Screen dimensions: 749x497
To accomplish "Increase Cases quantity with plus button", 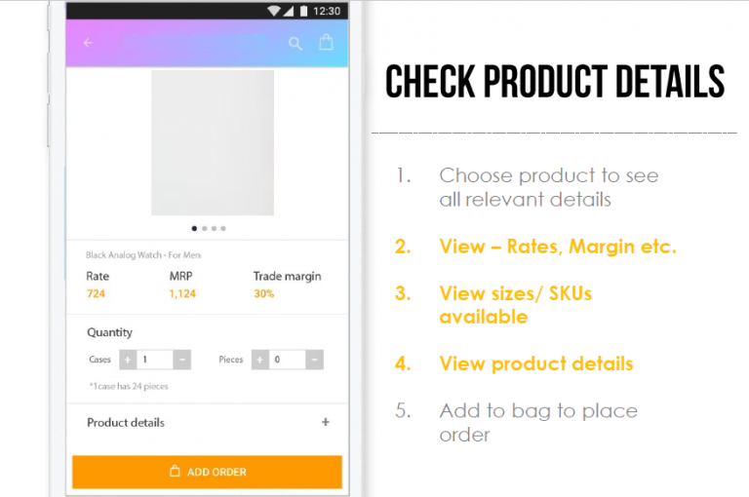I will pos(128,360).
